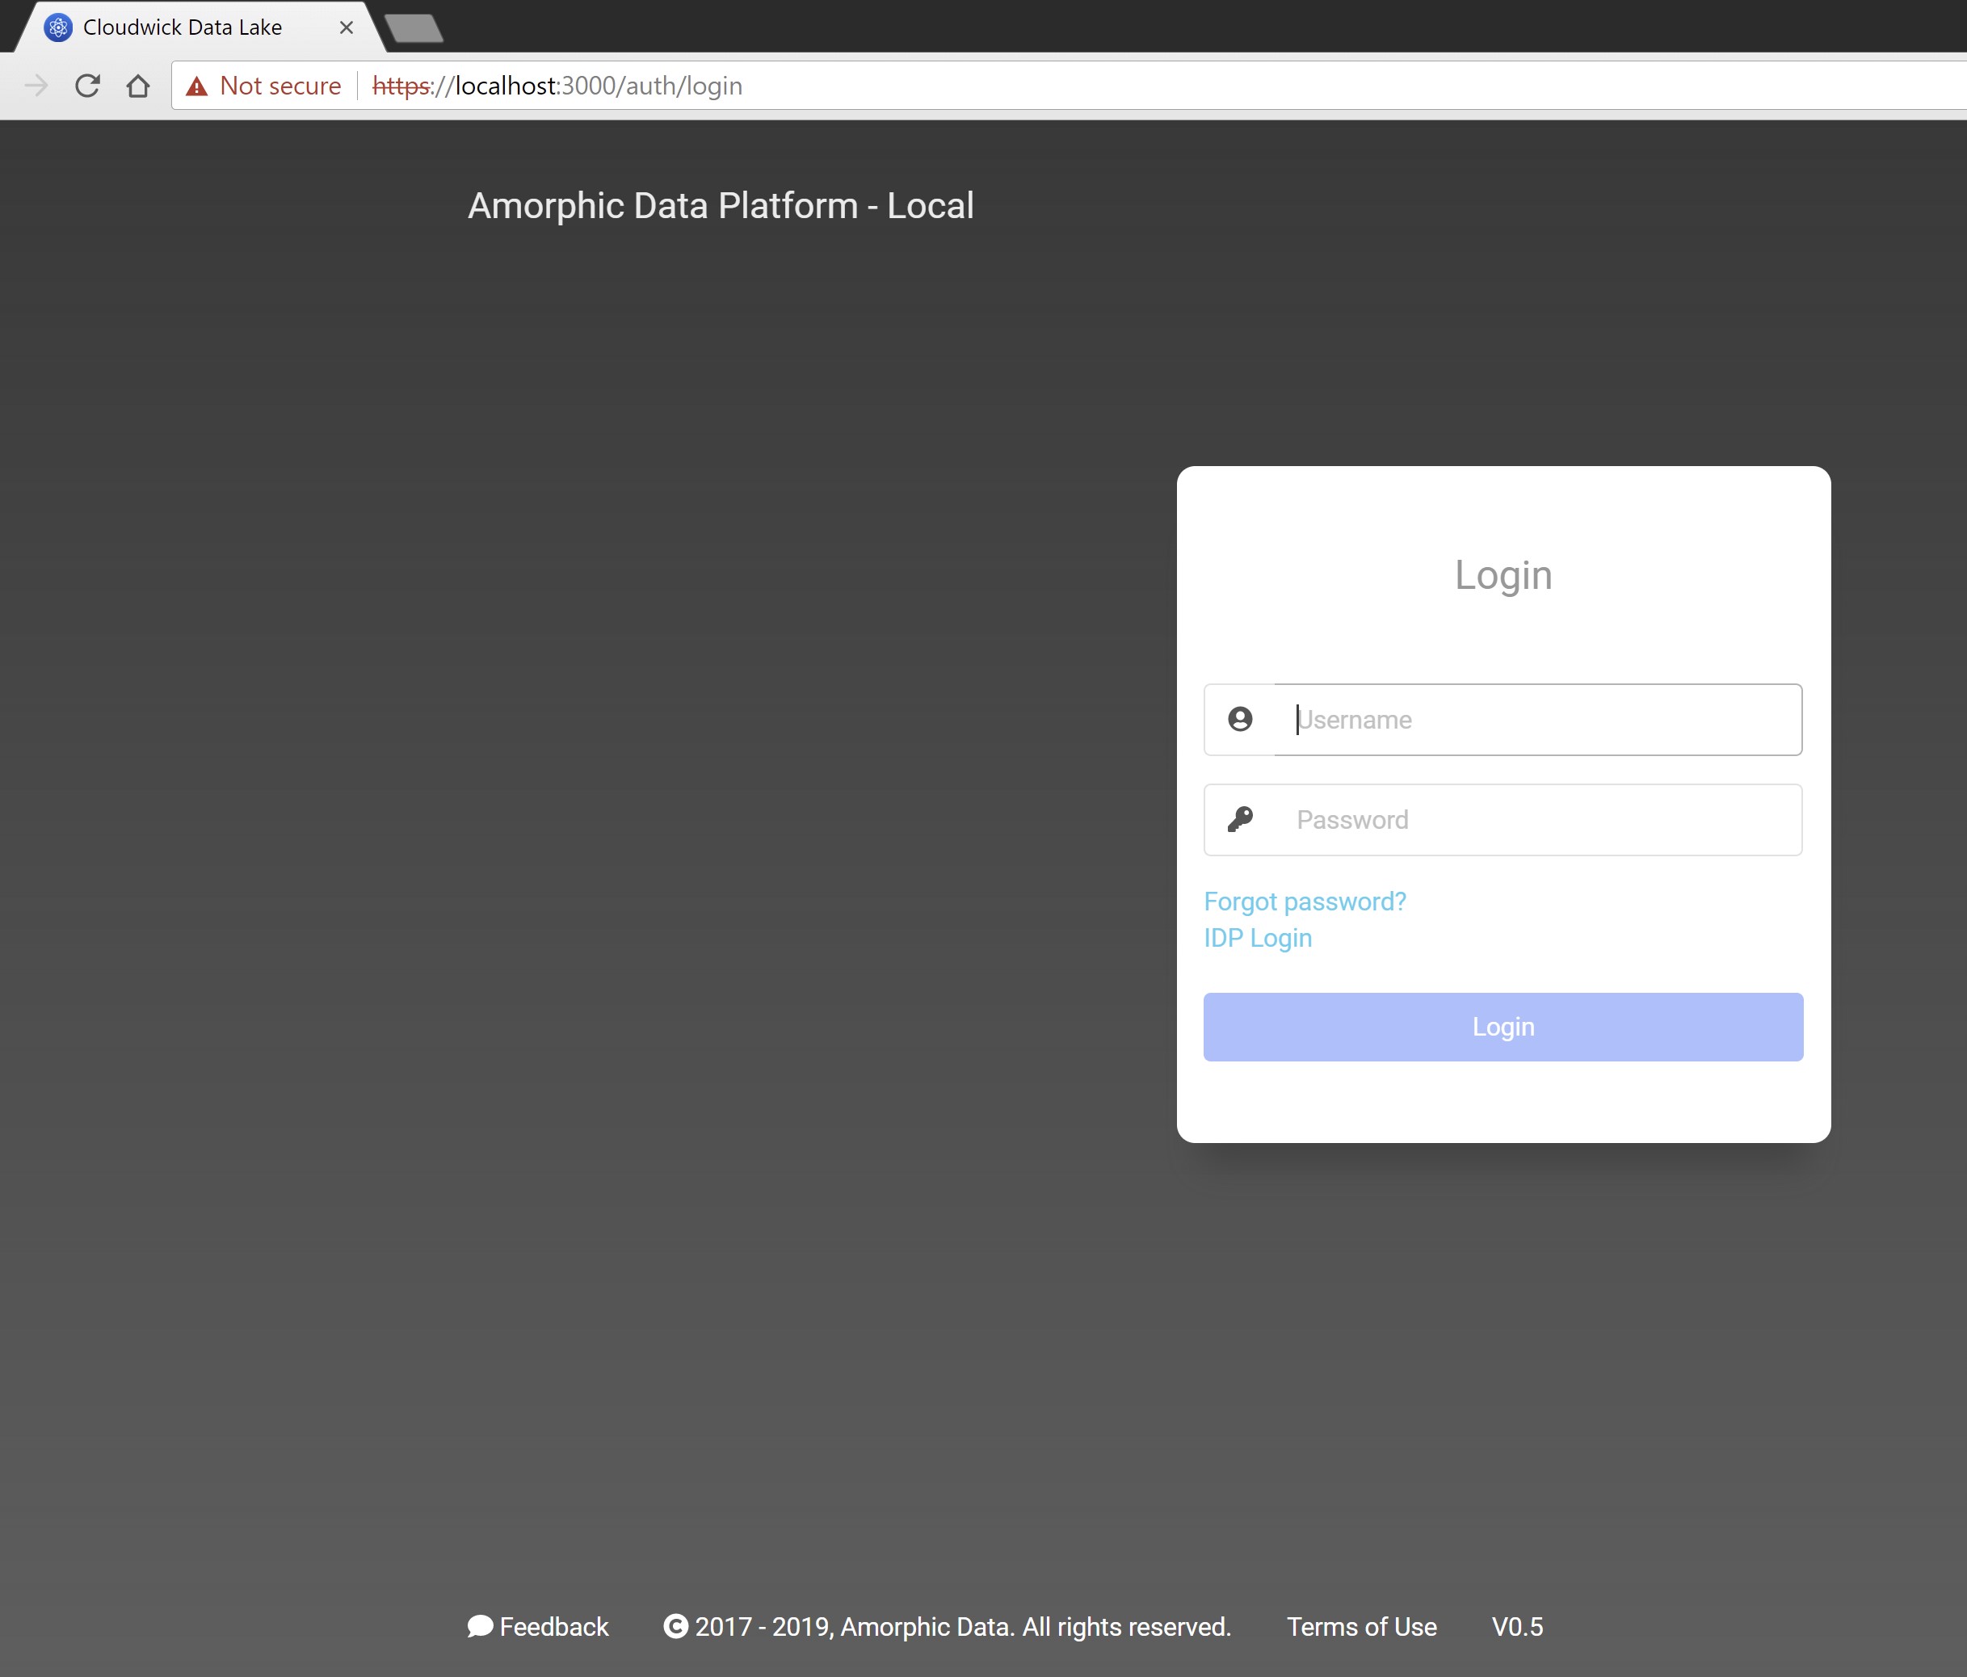The image size is (1967, 1677).
Task: Click the Feedback speech bubble icon
Action: point(479,1626)
